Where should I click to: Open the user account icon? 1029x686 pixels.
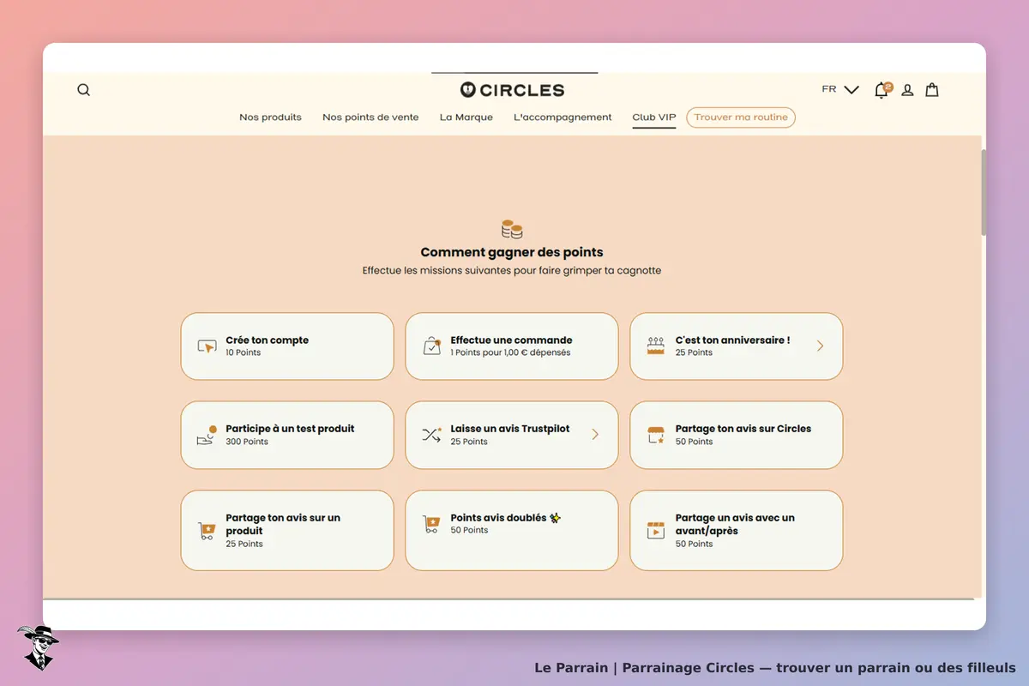907,90
